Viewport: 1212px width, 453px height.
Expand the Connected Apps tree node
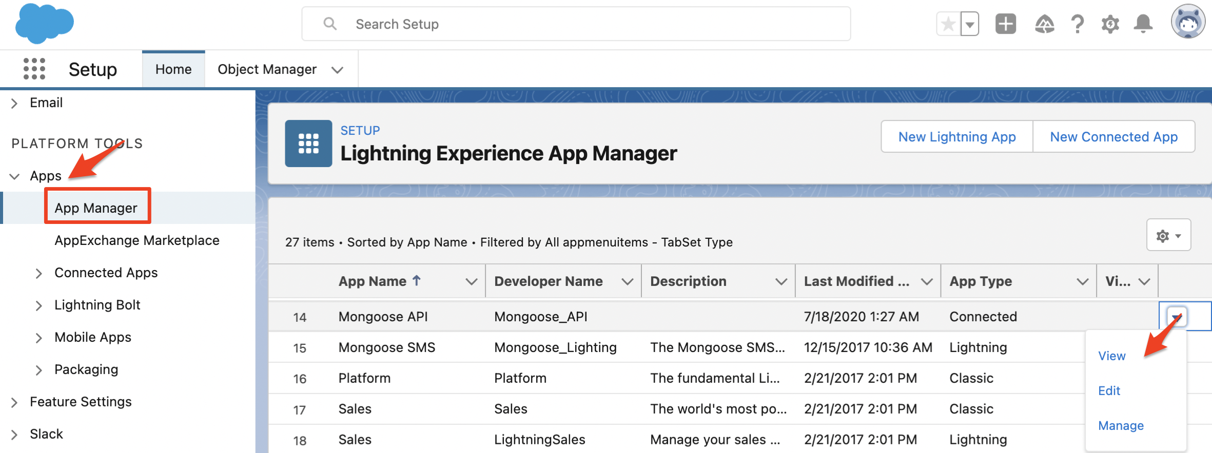[39, 274]
